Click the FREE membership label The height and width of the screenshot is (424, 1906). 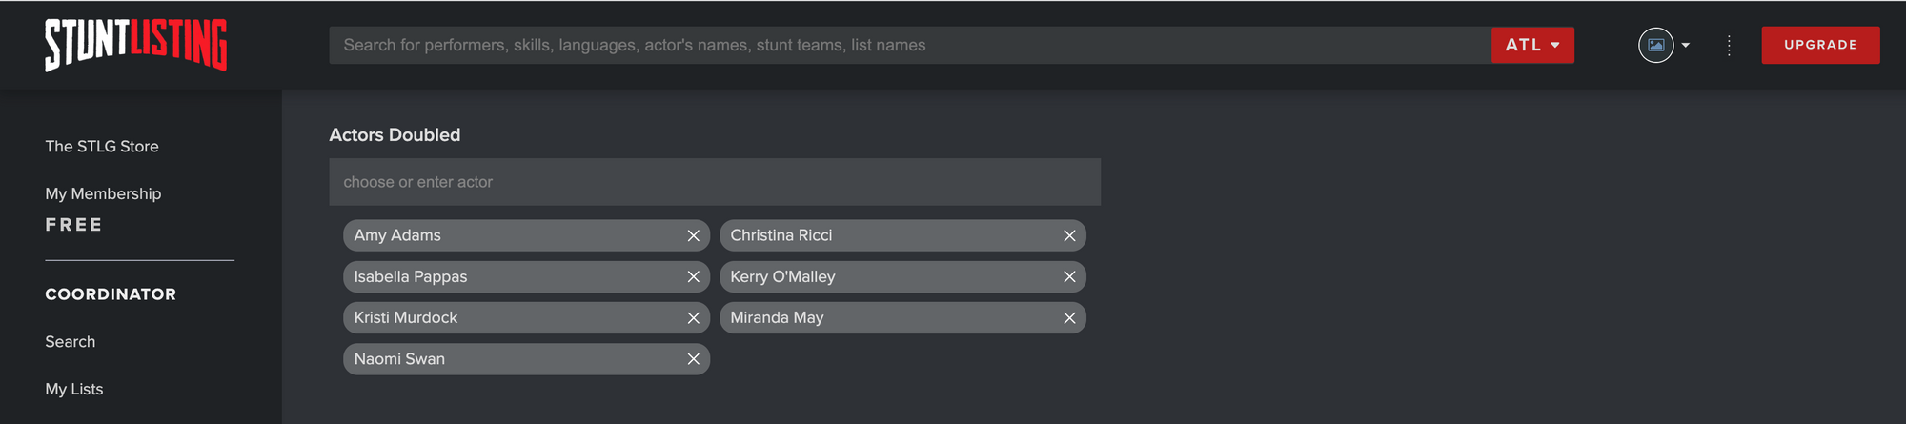[73, 225]
